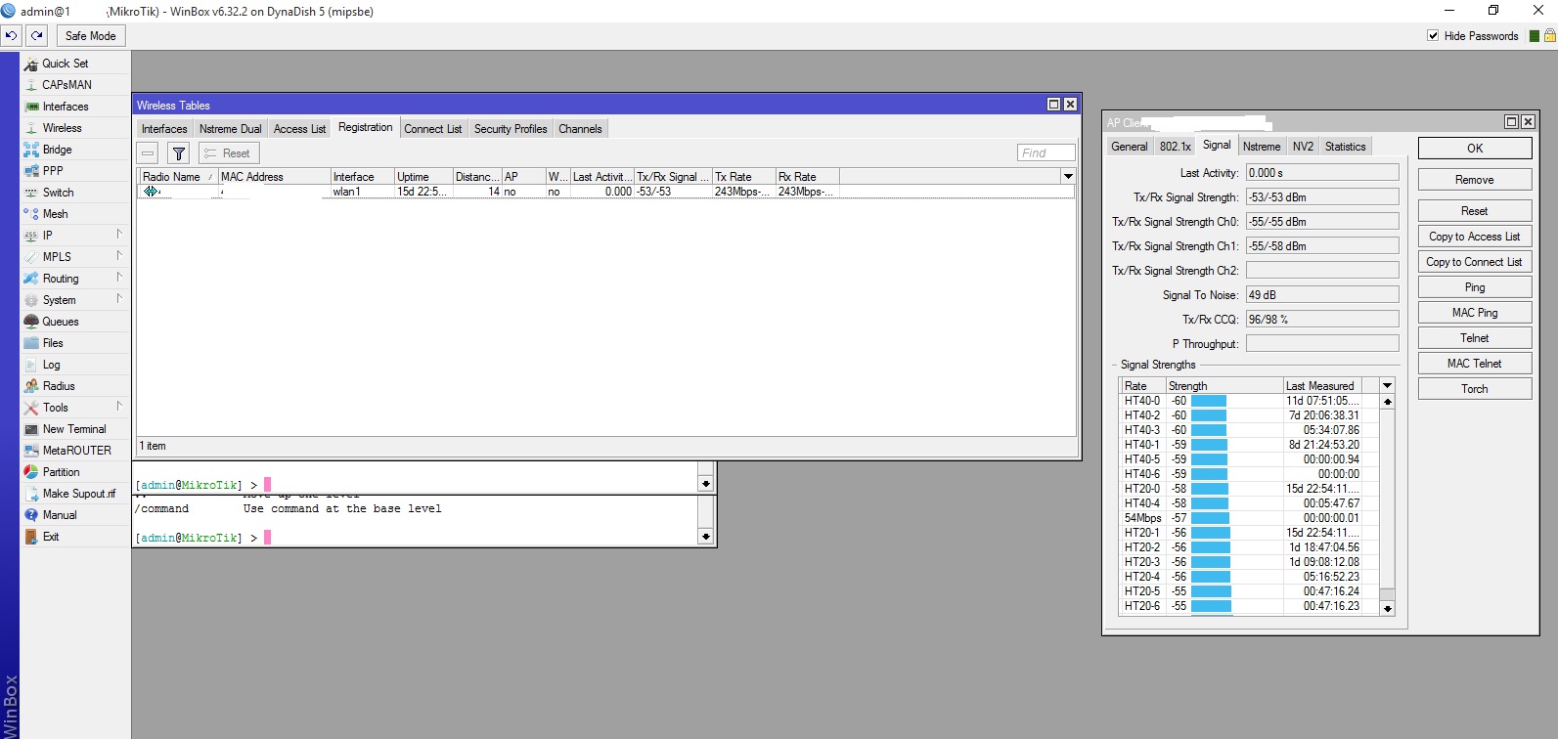The image size is (1558, 739).
Task: Click the Find input field
Action: point(1046,153)
